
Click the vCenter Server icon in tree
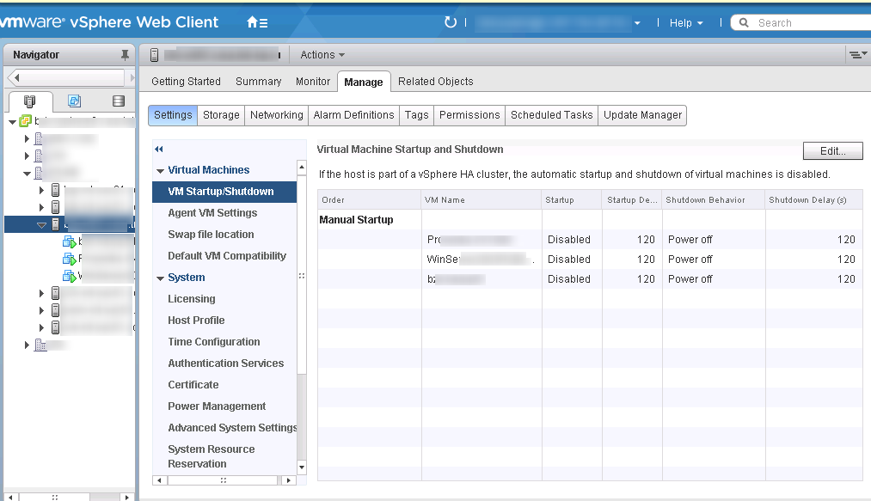point(26,121)
